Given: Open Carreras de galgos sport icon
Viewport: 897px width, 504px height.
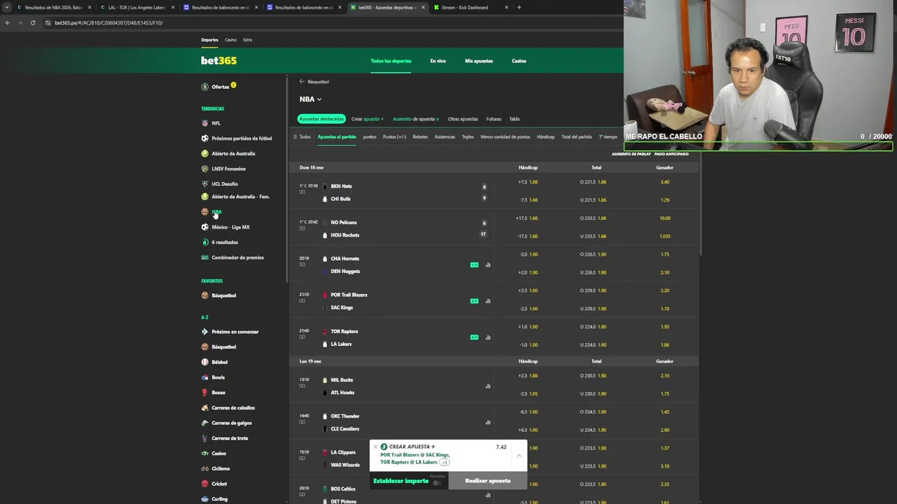Looking at the screenshot, I should pos(205,423).
